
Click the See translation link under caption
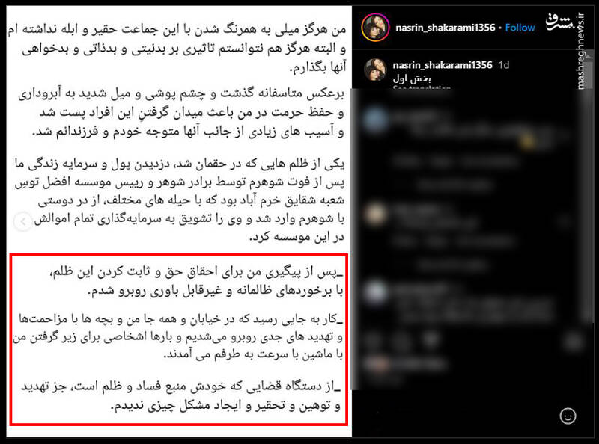click(422, 88)
